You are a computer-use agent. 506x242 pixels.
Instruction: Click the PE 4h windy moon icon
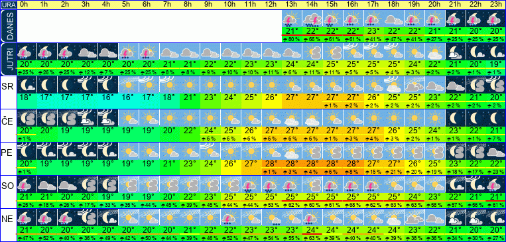pyautogui.click(x=108, y=151)
